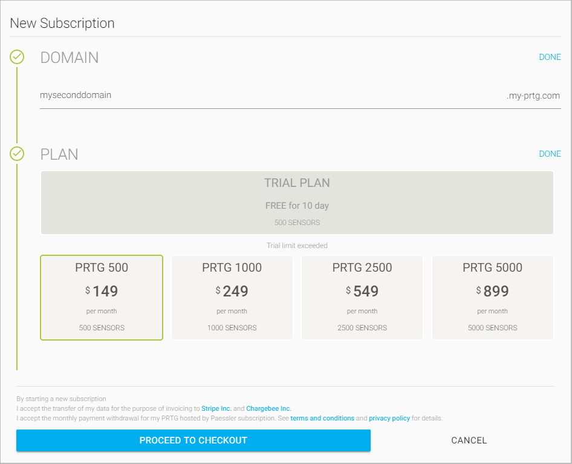This screenshot has width=572, height=464.
Task: Click the green checkmark beside PLAN
Action: point(17,154)
